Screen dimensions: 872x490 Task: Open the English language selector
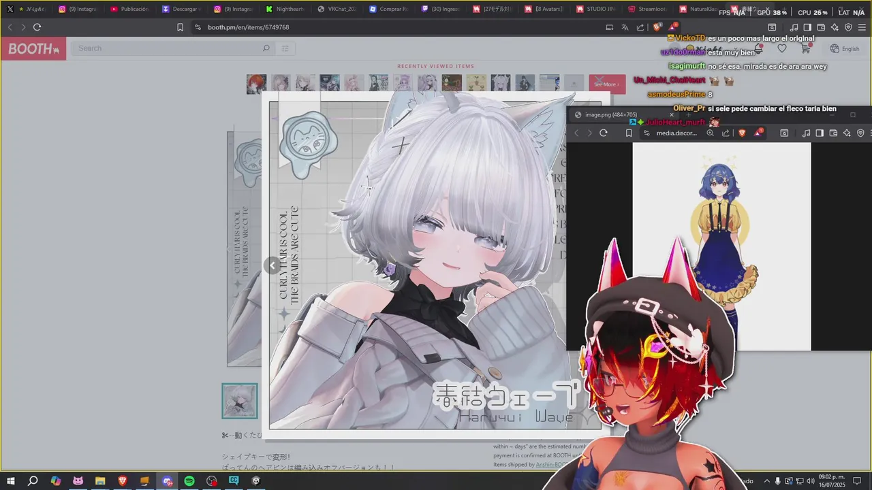[x=845, y=49]
